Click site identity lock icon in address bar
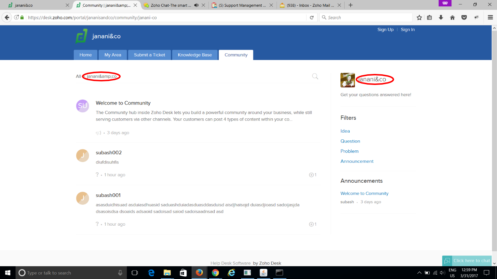The width and height of the screenshot is (497, 279). click(22, 17)
